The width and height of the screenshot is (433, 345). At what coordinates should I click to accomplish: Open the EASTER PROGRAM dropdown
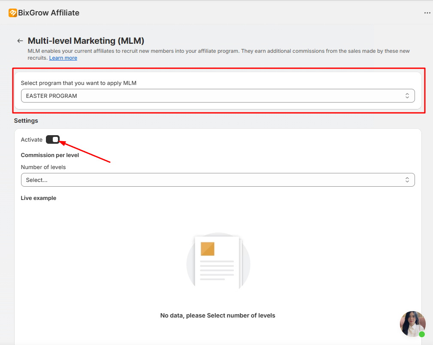click(215, 96)
